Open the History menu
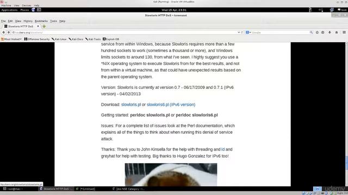The height and width of the screenshot is (195, 348). pyautogui.click(x=28, y=21)
